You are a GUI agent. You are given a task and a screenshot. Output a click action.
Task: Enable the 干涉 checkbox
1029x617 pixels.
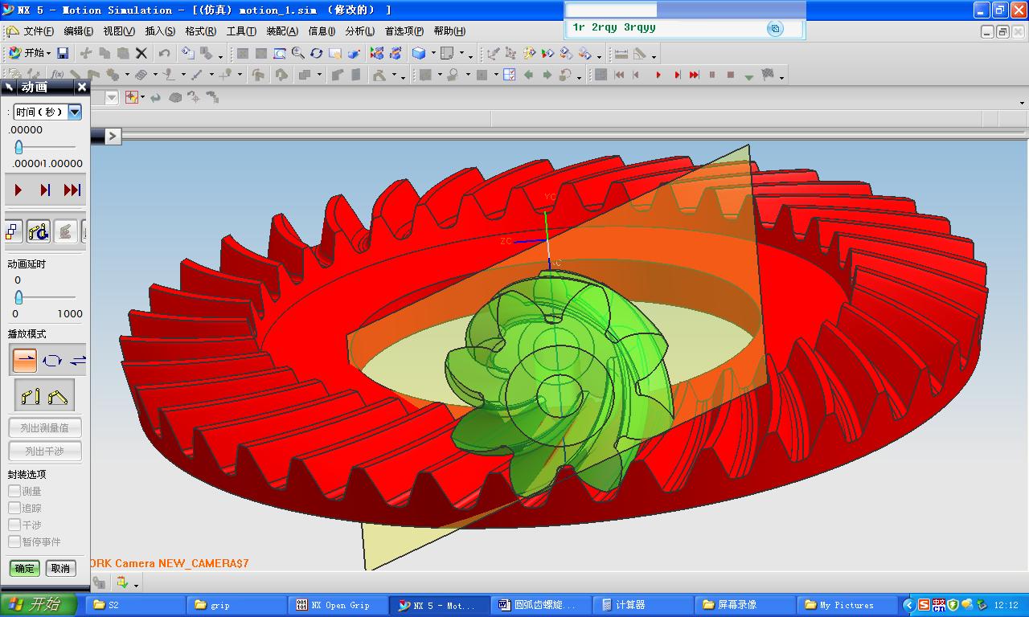click(x=14, y=525)
